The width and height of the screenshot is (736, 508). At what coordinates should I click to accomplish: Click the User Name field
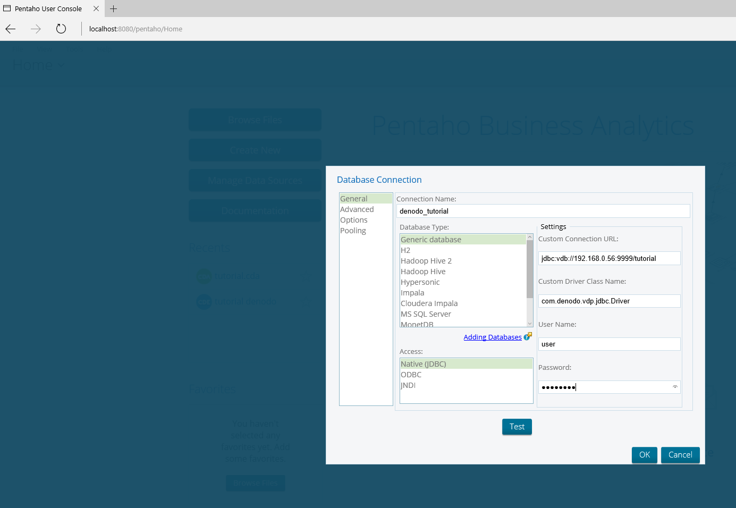click(609, 344)
